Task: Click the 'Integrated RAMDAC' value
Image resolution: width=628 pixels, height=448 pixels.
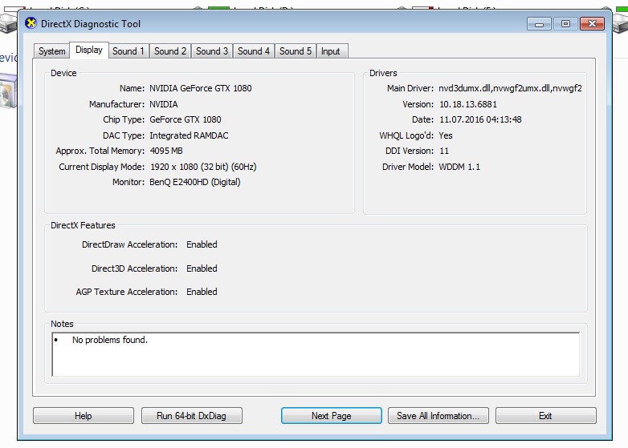Action: point(189,135)
